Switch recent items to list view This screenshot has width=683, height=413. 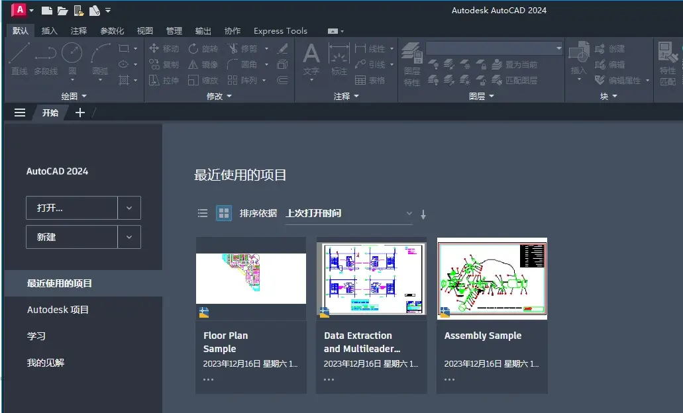(203, 213)
